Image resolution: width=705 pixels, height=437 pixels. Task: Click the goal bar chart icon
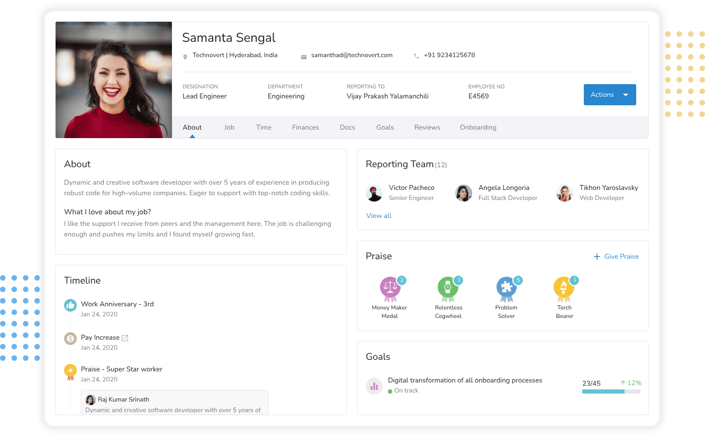374,386
